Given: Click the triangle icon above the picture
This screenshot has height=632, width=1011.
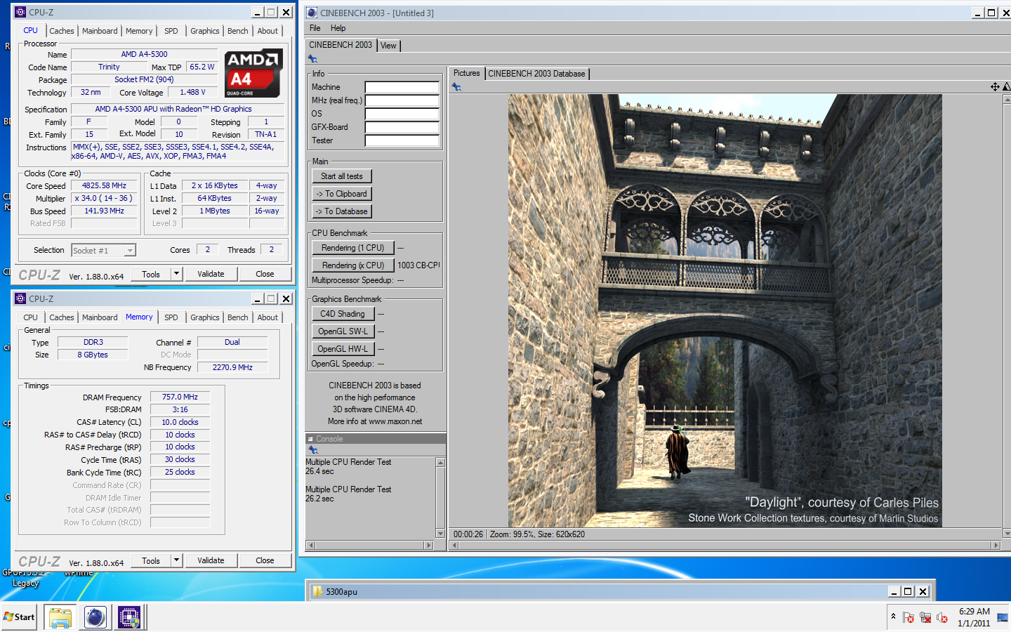Looking at the screenshot, I should tap(1006, 87).
